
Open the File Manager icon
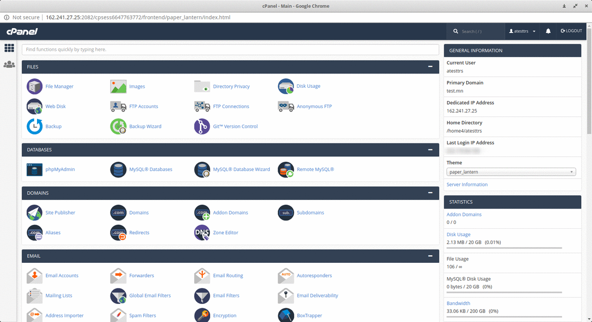click(x=35, y=86)
